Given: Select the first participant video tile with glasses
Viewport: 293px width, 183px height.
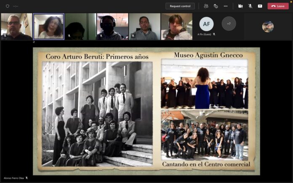Looking at the screenshot, I should [16, 27].
